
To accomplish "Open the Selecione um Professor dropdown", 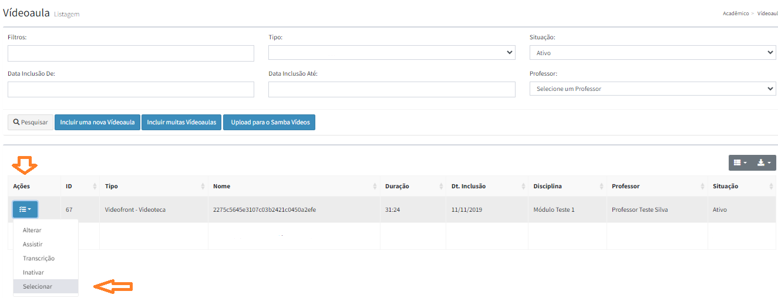I will click(x=652, y=89).
